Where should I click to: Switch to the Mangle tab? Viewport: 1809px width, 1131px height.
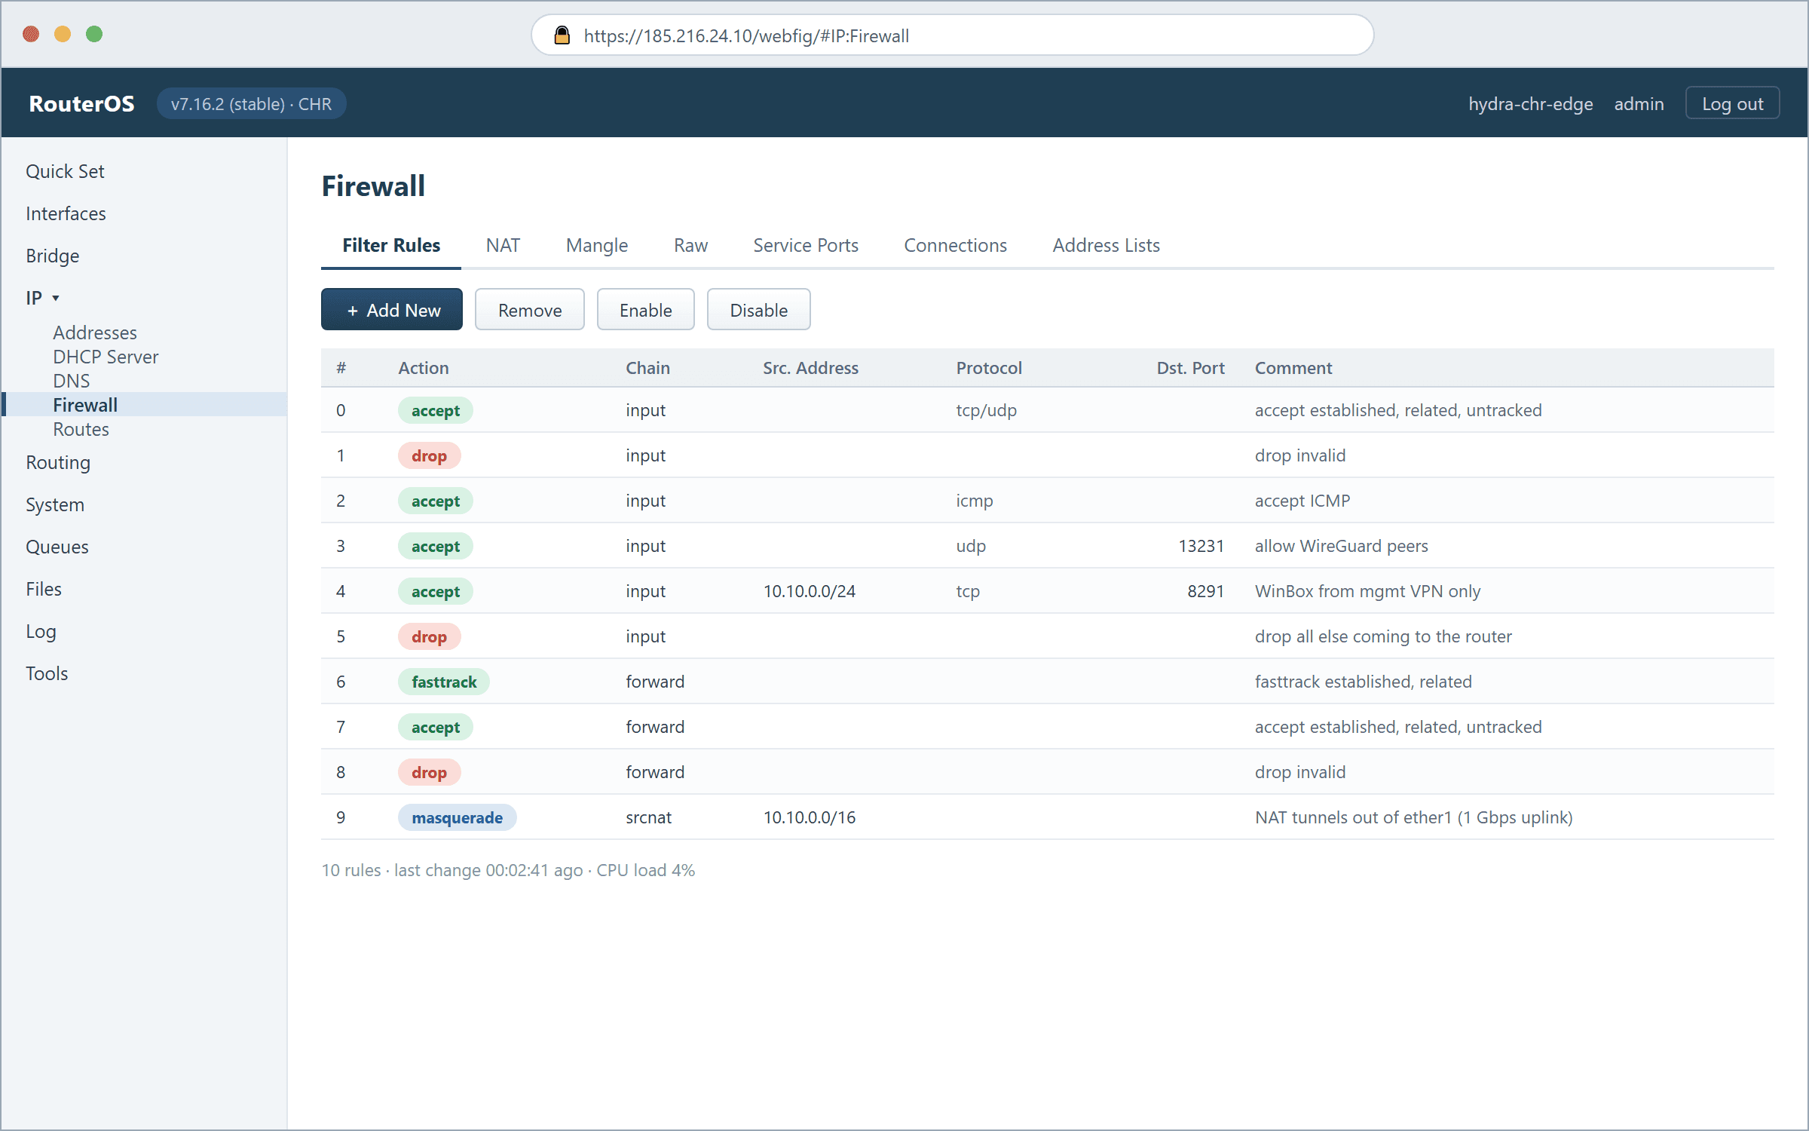[x=597, y=245]
